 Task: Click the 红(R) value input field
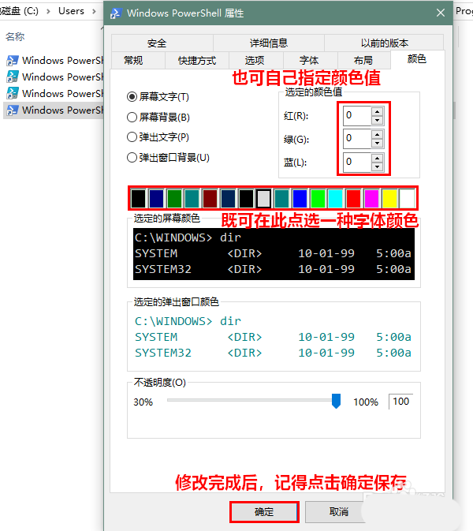coord(357,115)
